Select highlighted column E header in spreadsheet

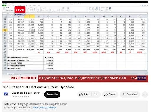click(29, 16)
